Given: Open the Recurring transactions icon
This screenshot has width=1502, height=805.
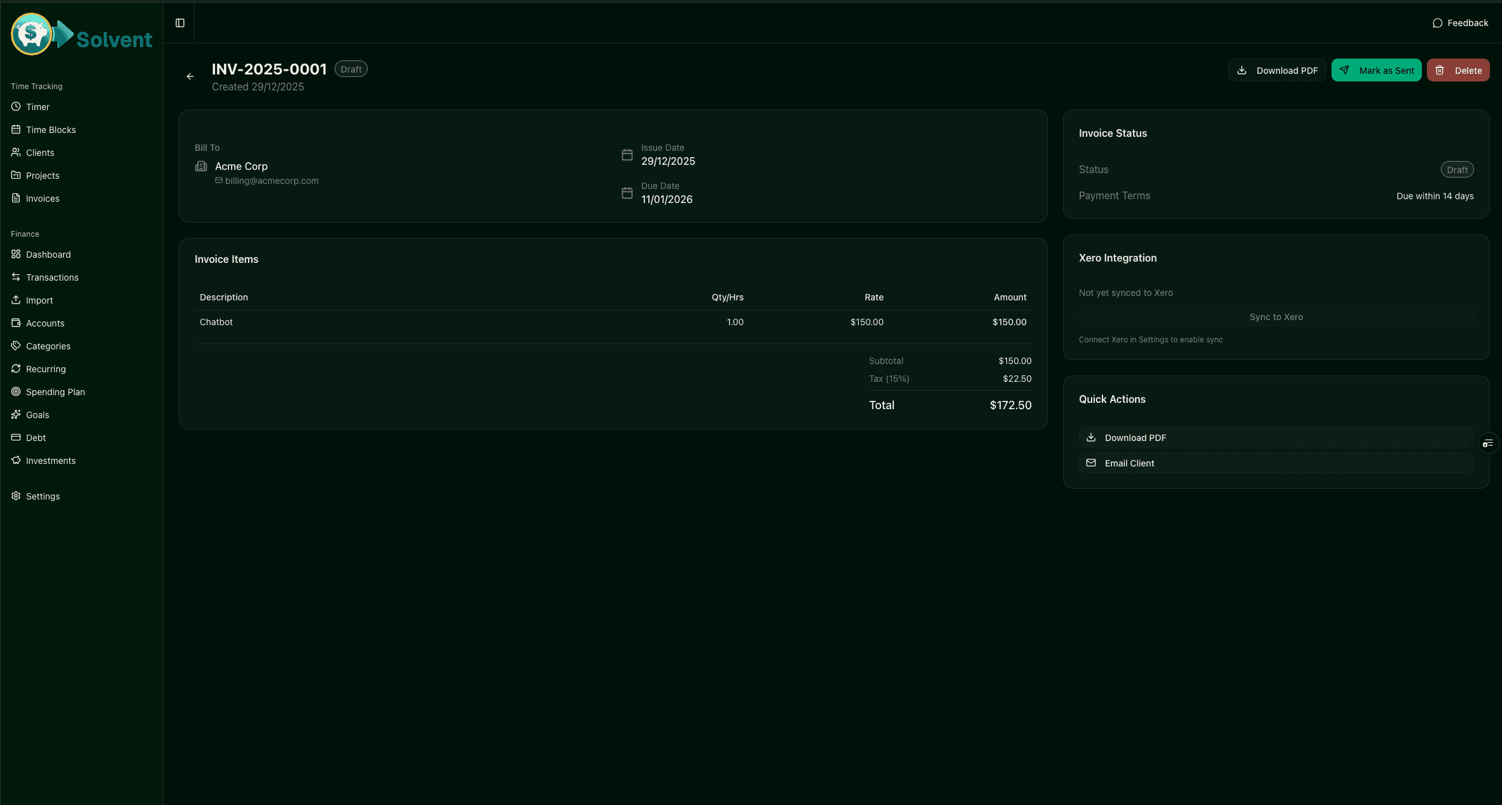Looking at the screenshot, I should pos(17,368).
